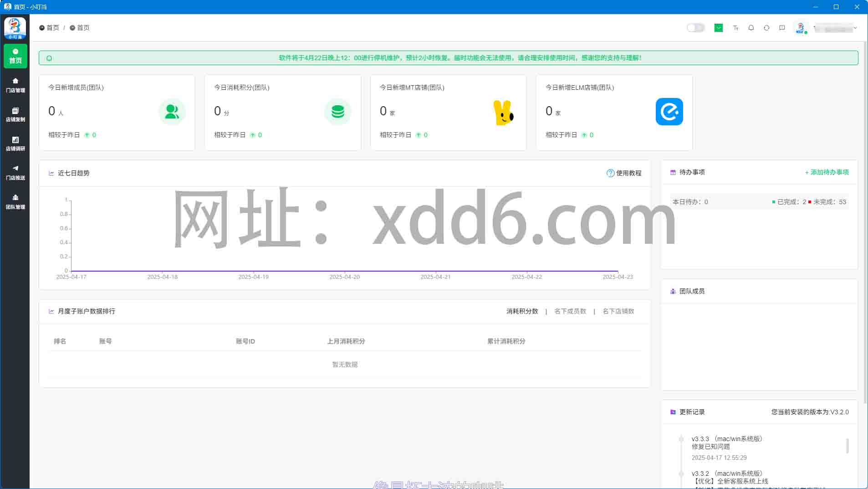
Task: Open 门店推送 in the sidebar
Action: [15, 173]
